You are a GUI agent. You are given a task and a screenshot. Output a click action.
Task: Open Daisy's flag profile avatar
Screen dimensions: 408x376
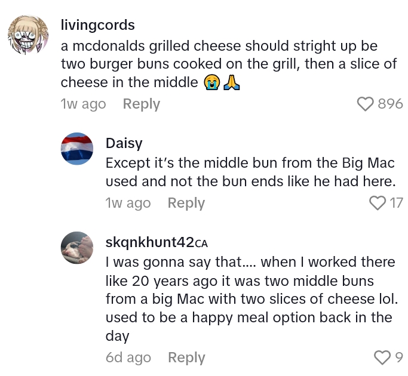click(77, 149)
